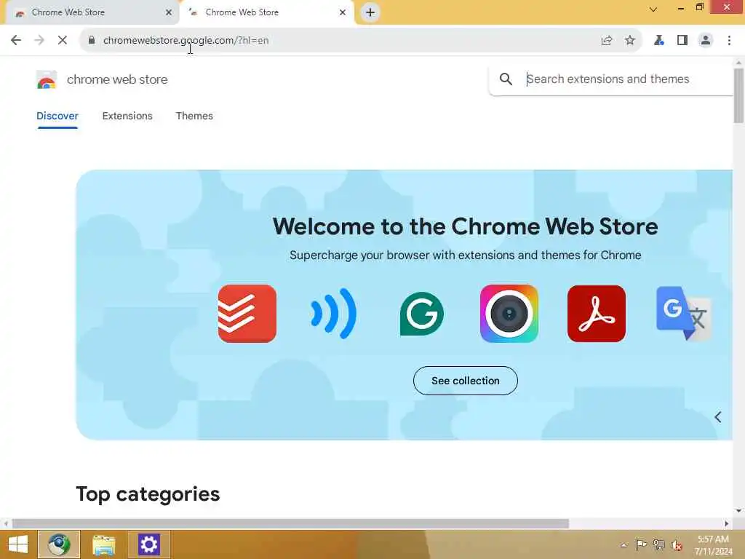Click the horizontal scrollbar thumb
This screenshot has height=559, width=745.
coord(290,524)
